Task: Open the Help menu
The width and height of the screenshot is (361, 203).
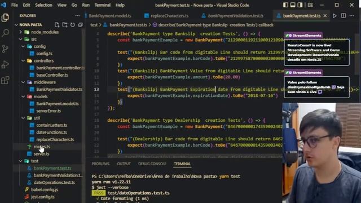Action: click(x=120, y=5)
